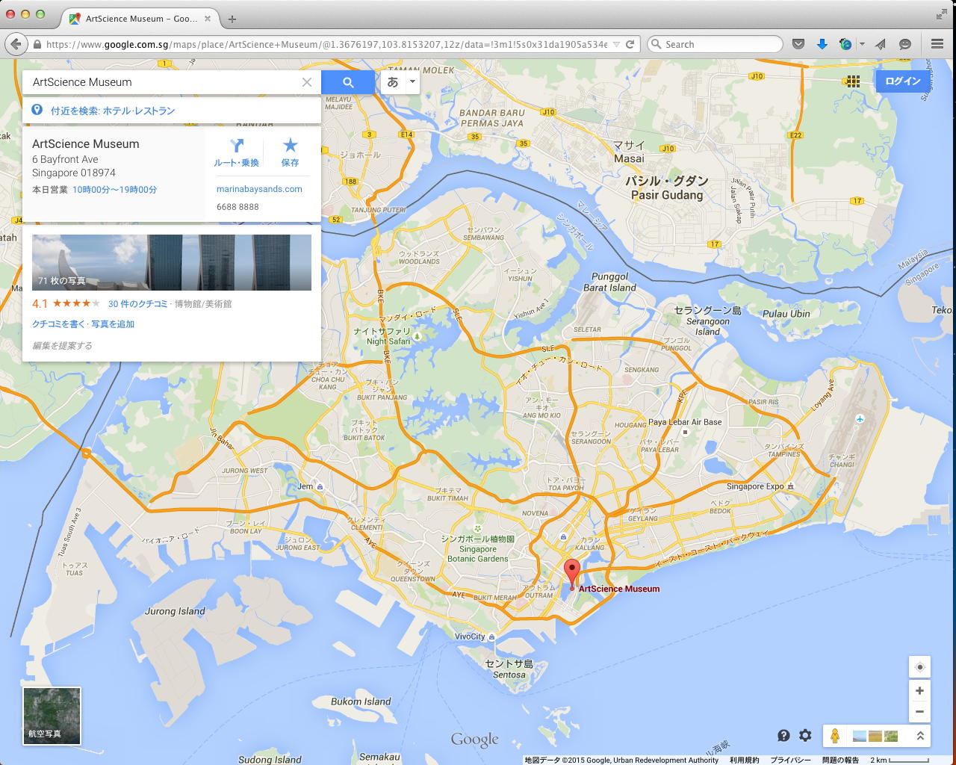Open the explore imagery thumbnails strip
The image size is (956, 765).
pos(875,736)
